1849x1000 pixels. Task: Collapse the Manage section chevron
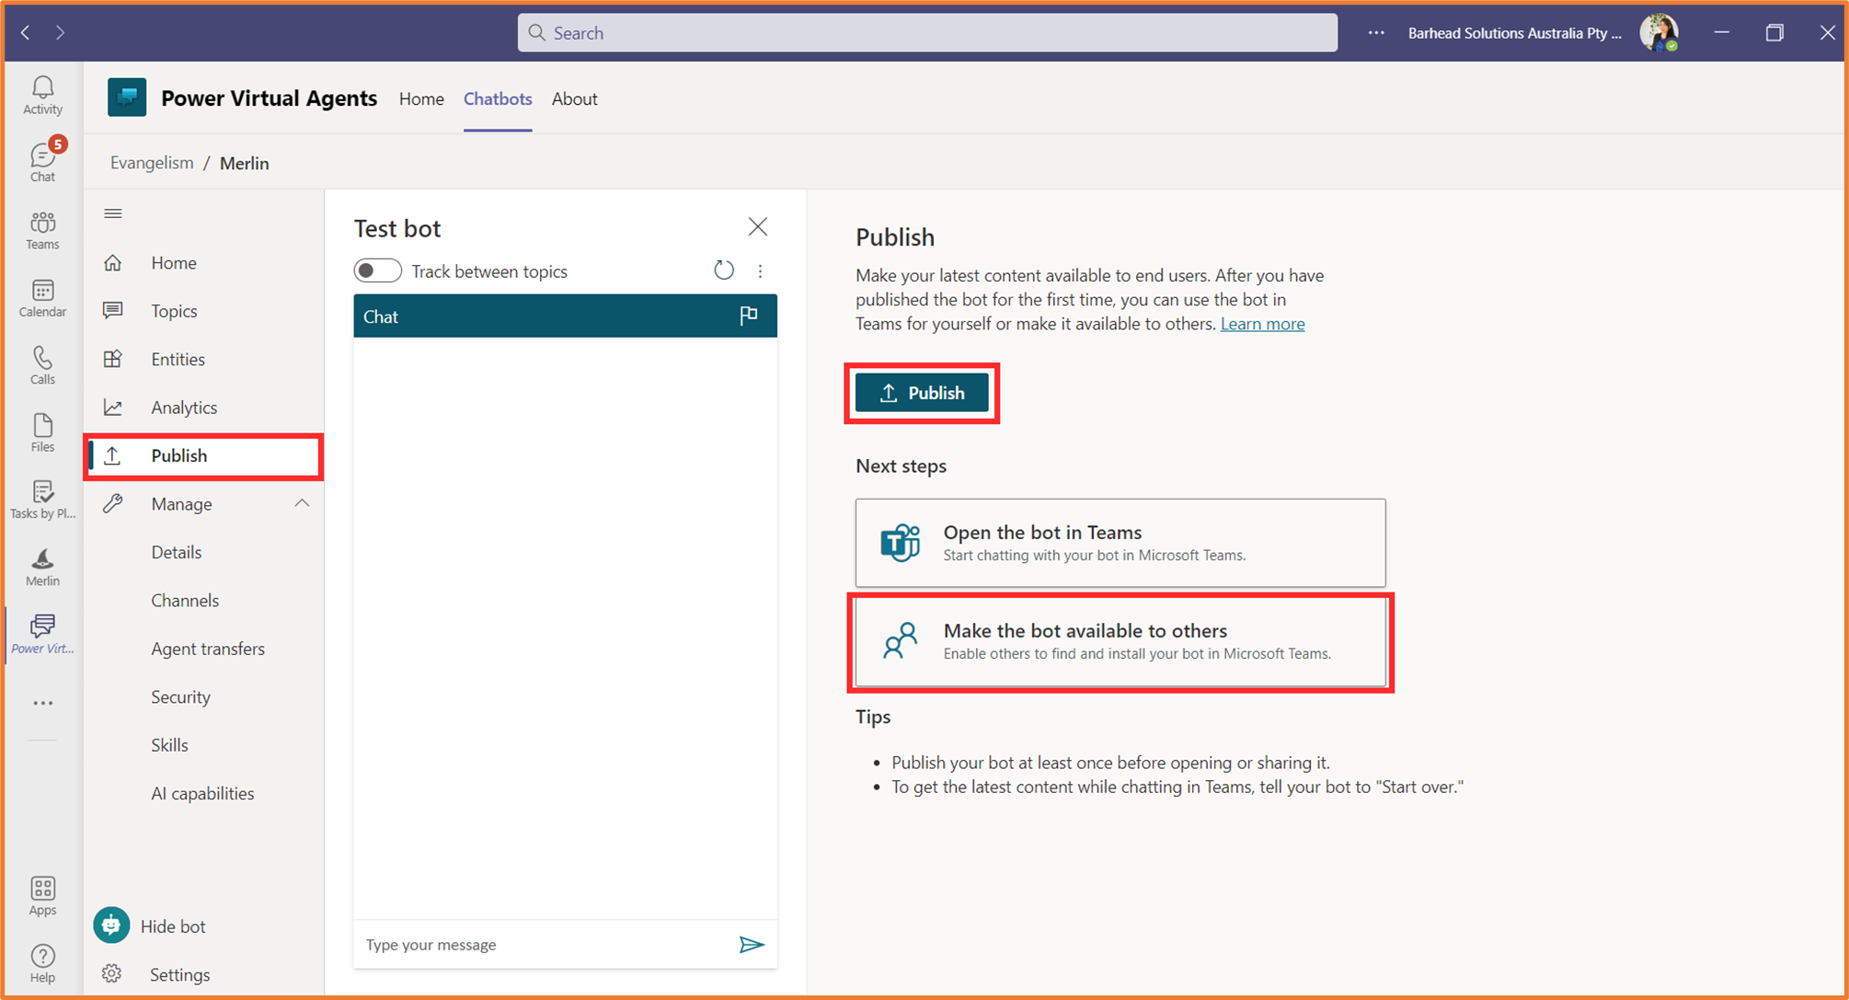point(302,503)
